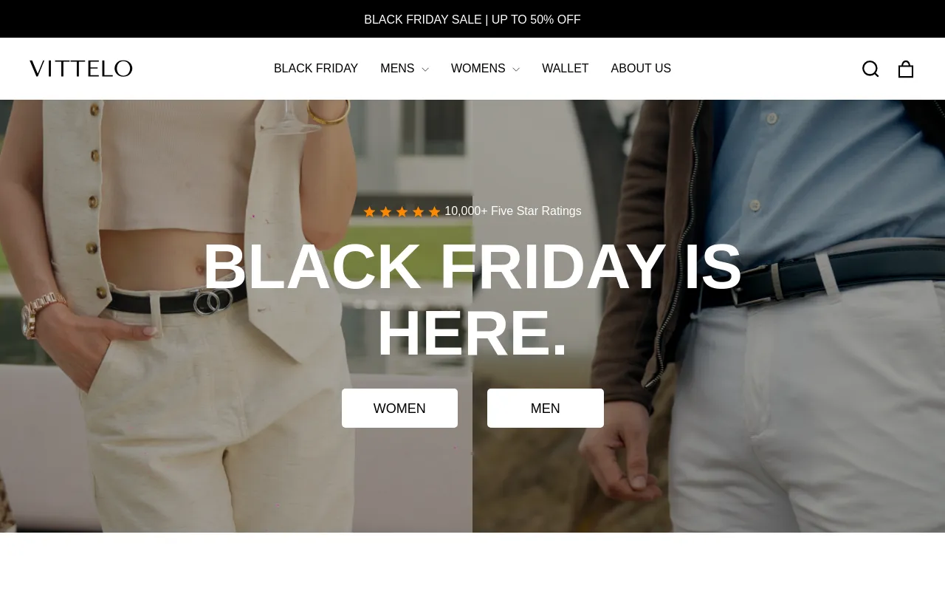This screenshot has height=591, width=945.
Task: Click the third orange rating star
Action: coord(402,212)
